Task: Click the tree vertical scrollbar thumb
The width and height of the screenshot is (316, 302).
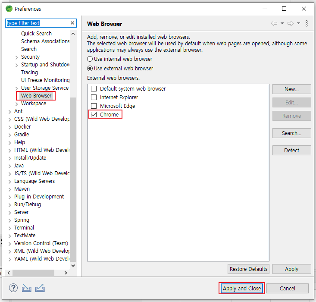Action: [73, 179]
